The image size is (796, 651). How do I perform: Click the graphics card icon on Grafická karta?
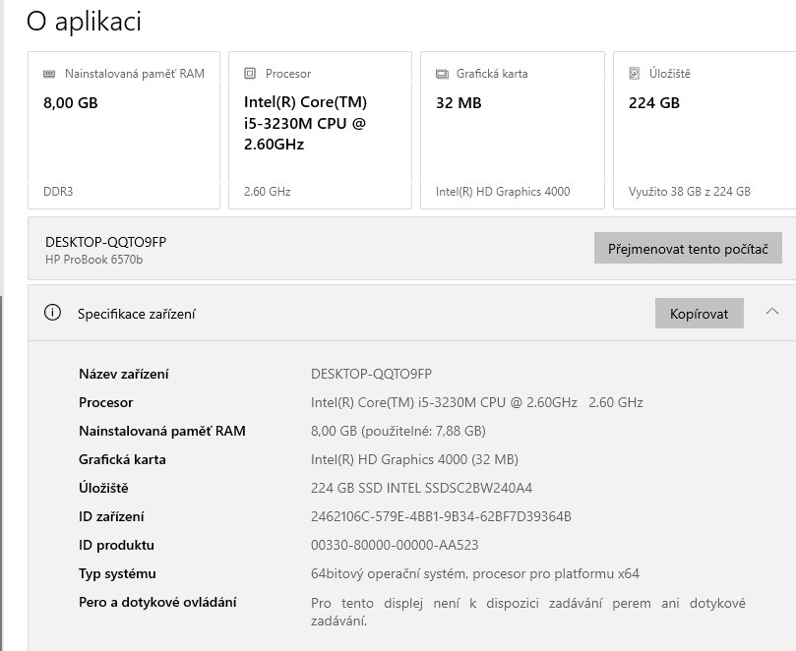443,73
